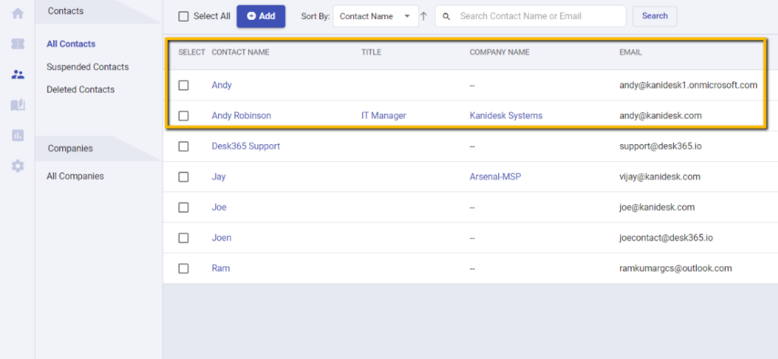Click email joe@kanidesk.com
Screen dimensions: 778x359
657,207
